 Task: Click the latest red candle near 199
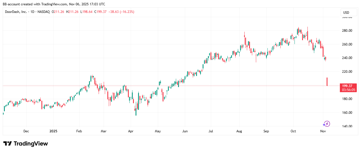(327, 82)
